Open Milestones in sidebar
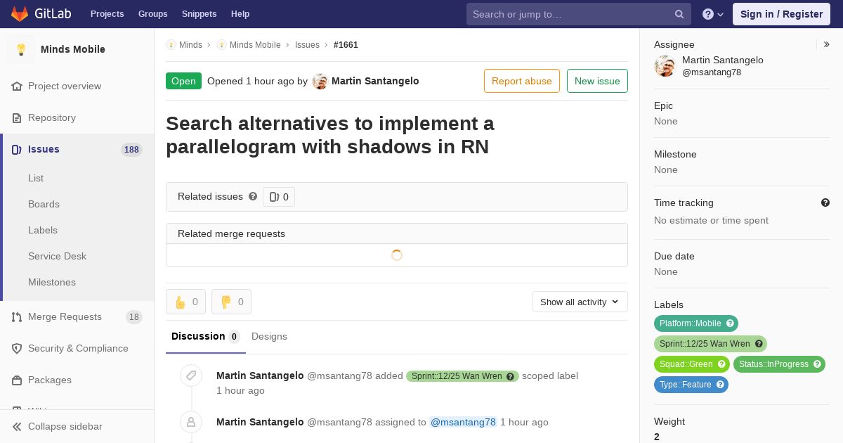This screenshot has width=843, height=443. click(52, 282)
